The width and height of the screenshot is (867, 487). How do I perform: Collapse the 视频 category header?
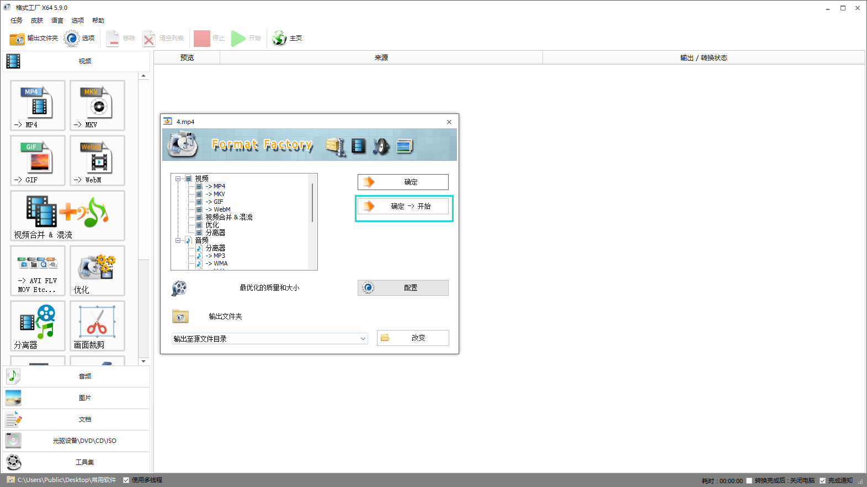tap(76, 61)
